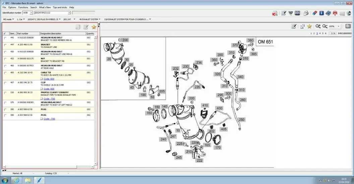Click the panel collapse arrows on the splitter

[x=99, y=26]
